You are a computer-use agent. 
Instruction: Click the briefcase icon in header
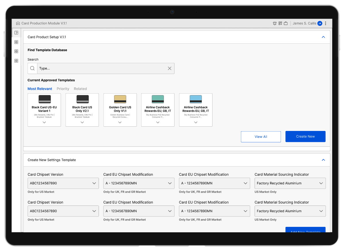click(x=286, y=23)
